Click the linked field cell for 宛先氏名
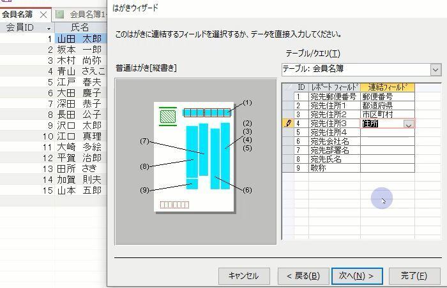Image resolution: width=447 pixels, height=288 pixels. tap(388, 159)
